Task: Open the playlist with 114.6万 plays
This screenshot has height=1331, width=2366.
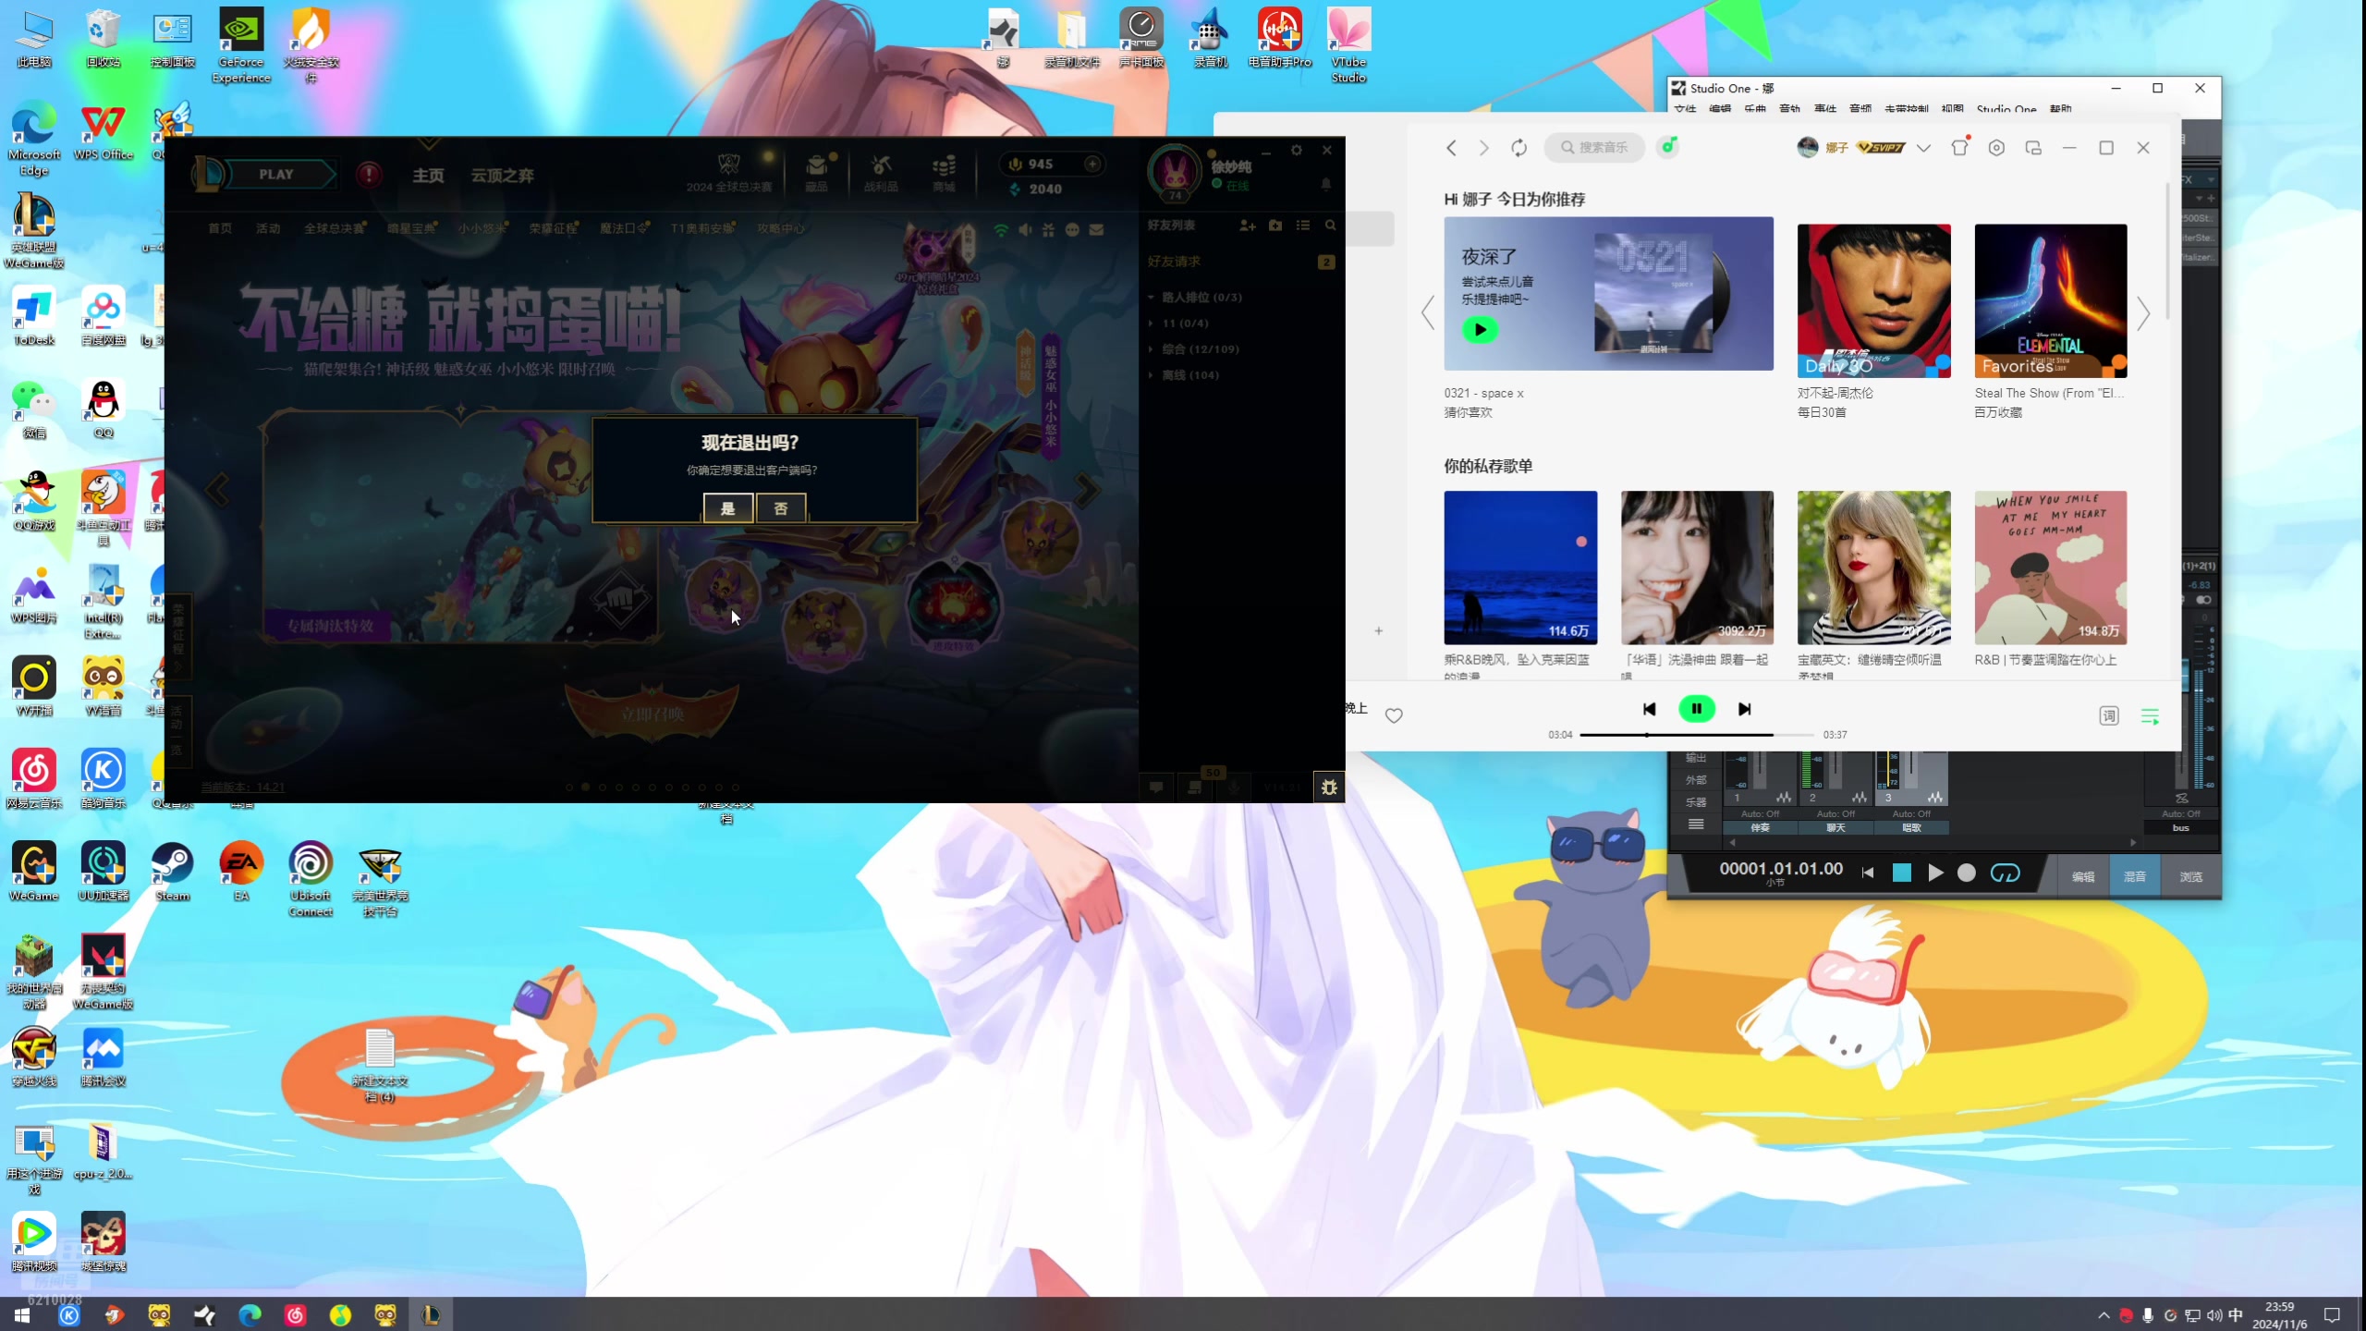Action: pyautogui.click(x=1520, y=568)
